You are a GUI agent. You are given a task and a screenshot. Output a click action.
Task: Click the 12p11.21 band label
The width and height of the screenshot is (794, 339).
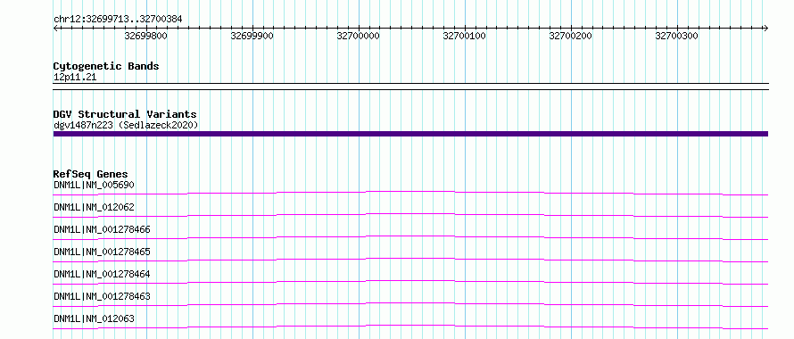75,78
